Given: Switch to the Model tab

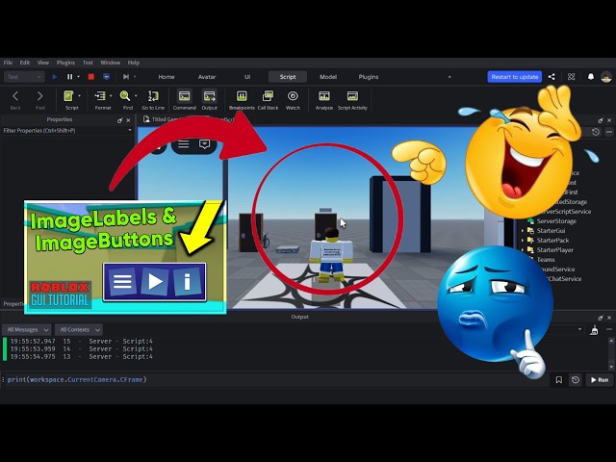Looking at the screenshot, I should coord(328,77).
